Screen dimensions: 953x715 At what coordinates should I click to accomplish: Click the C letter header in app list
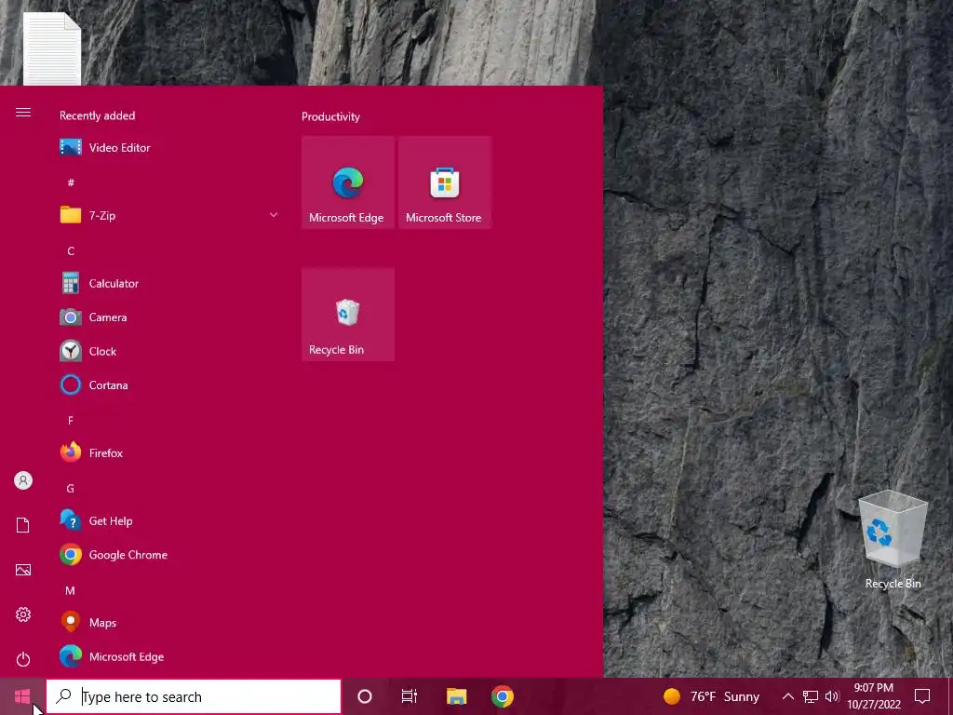pyautogui.click(x=71, y=250)
